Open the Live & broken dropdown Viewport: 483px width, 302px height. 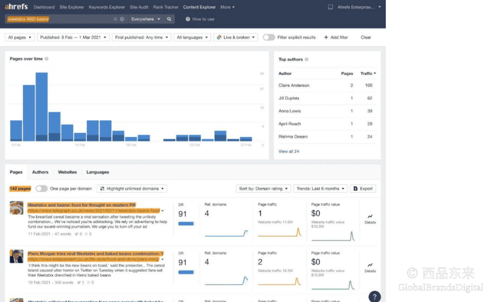tap(235, 37)
